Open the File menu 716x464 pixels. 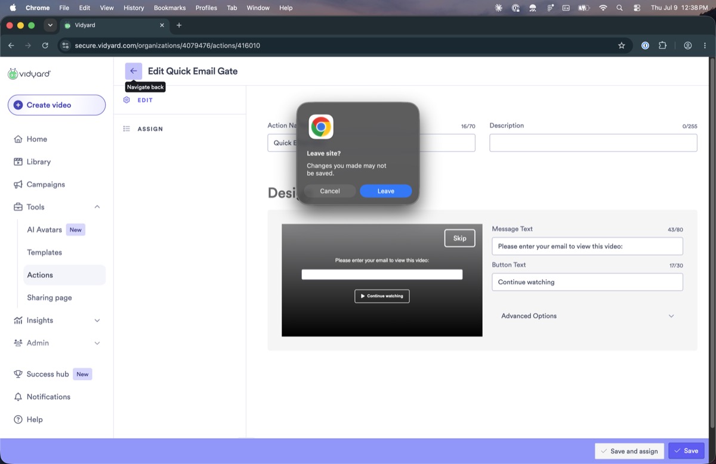64,8
